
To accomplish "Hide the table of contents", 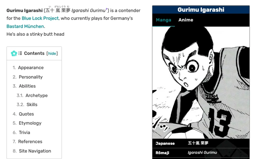I will tap(52, 53).
